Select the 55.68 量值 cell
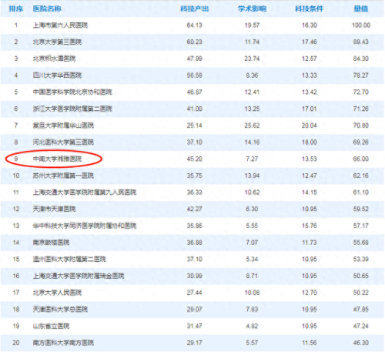The height and width of the screenshot is (352, 385). pyautogui.click(x=361, y=243)
